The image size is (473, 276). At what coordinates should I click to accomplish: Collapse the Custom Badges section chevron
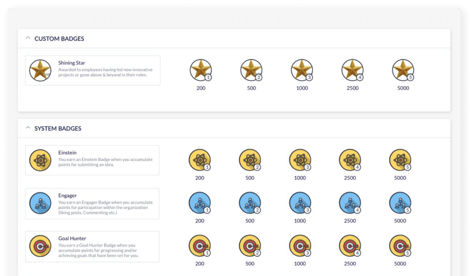28,38
